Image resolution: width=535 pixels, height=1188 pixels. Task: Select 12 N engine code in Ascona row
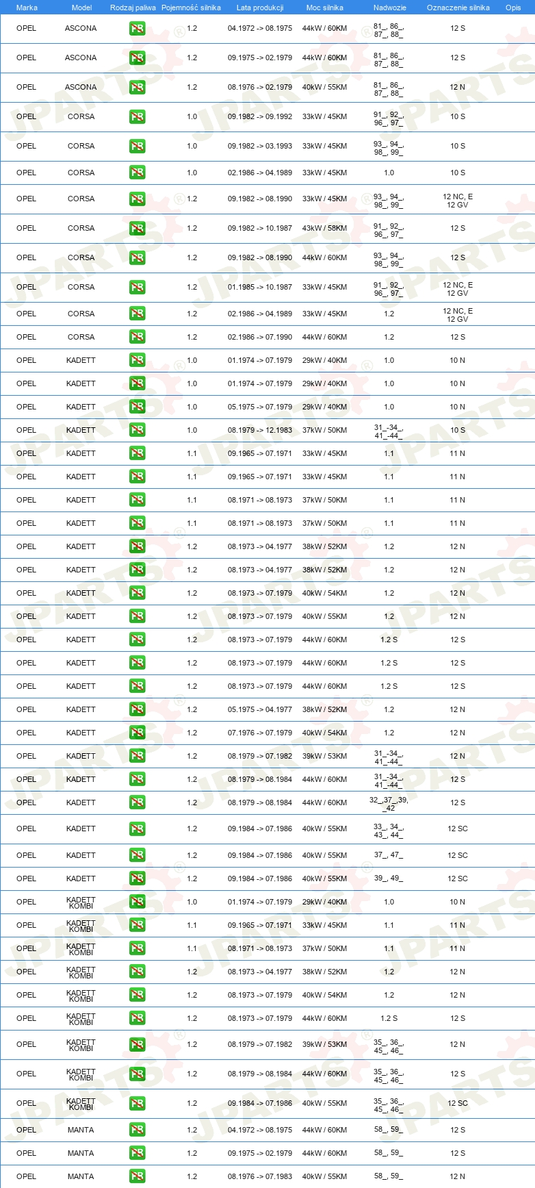click(458, 88)
